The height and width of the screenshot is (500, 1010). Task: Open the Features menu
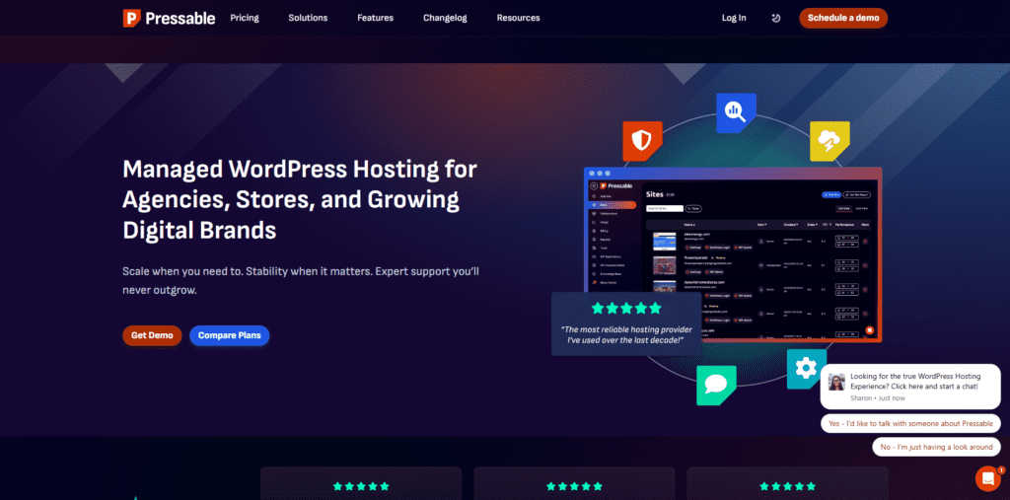(x=376, y=18)
